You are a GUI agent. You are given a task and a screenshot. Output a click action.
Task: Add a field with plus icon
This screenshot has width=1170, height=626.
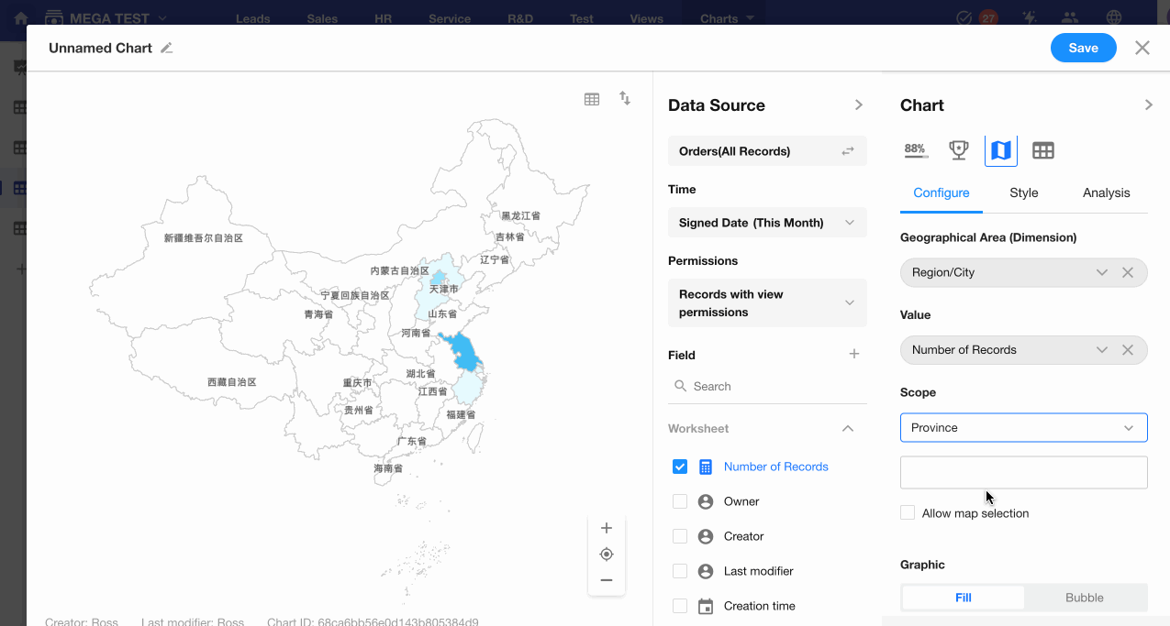[853, 354]
